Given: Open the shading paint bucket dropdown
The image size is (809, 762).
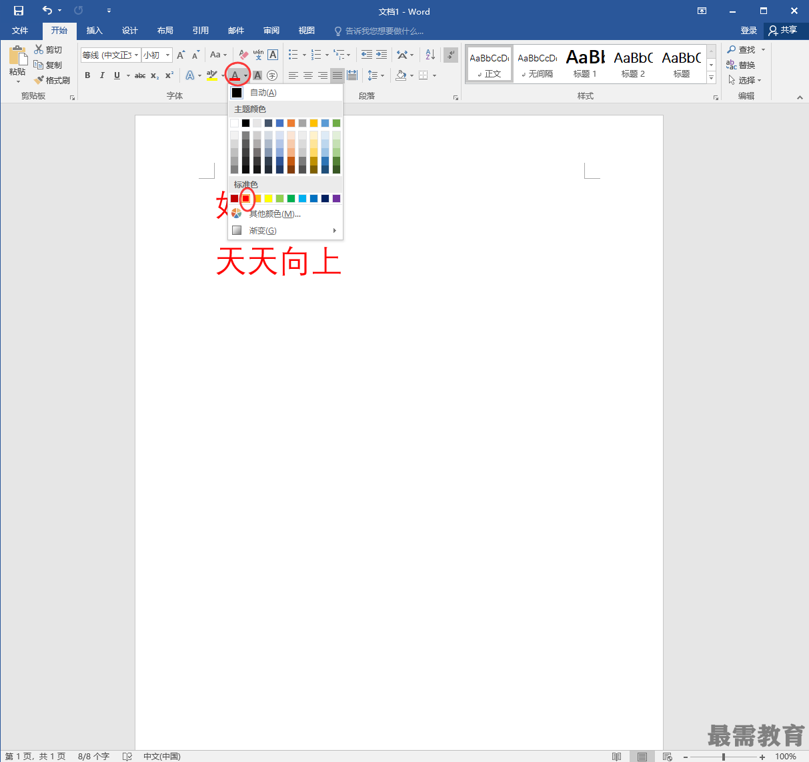Looking at the screenshot, I should point(412,75).
